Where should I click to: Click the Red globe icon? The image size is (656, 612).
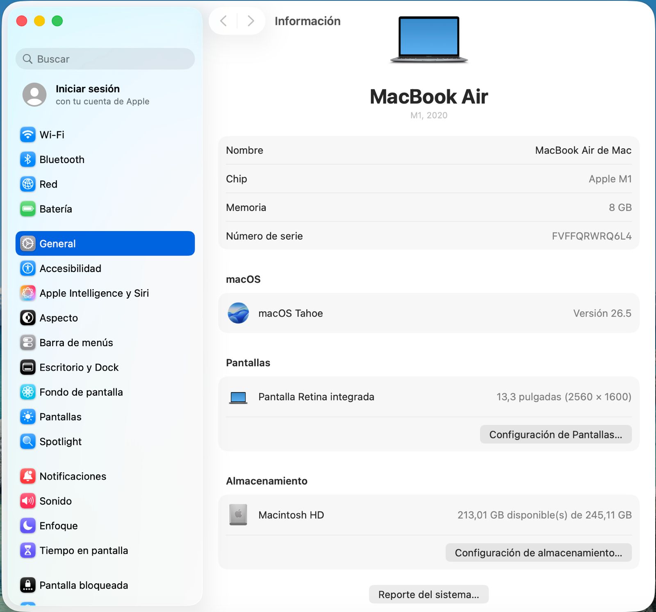coord(28,184)
